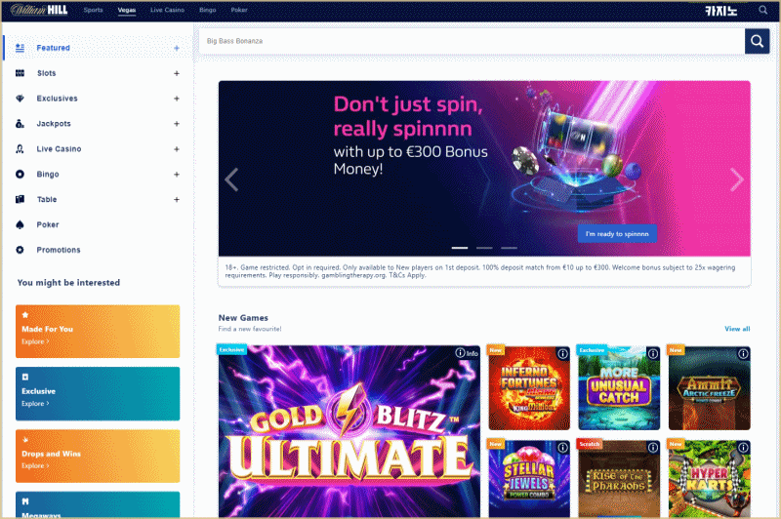Open info icon on Stellar Jewels tile
Screen dimensions: 781x519
[x=562, y=448]
